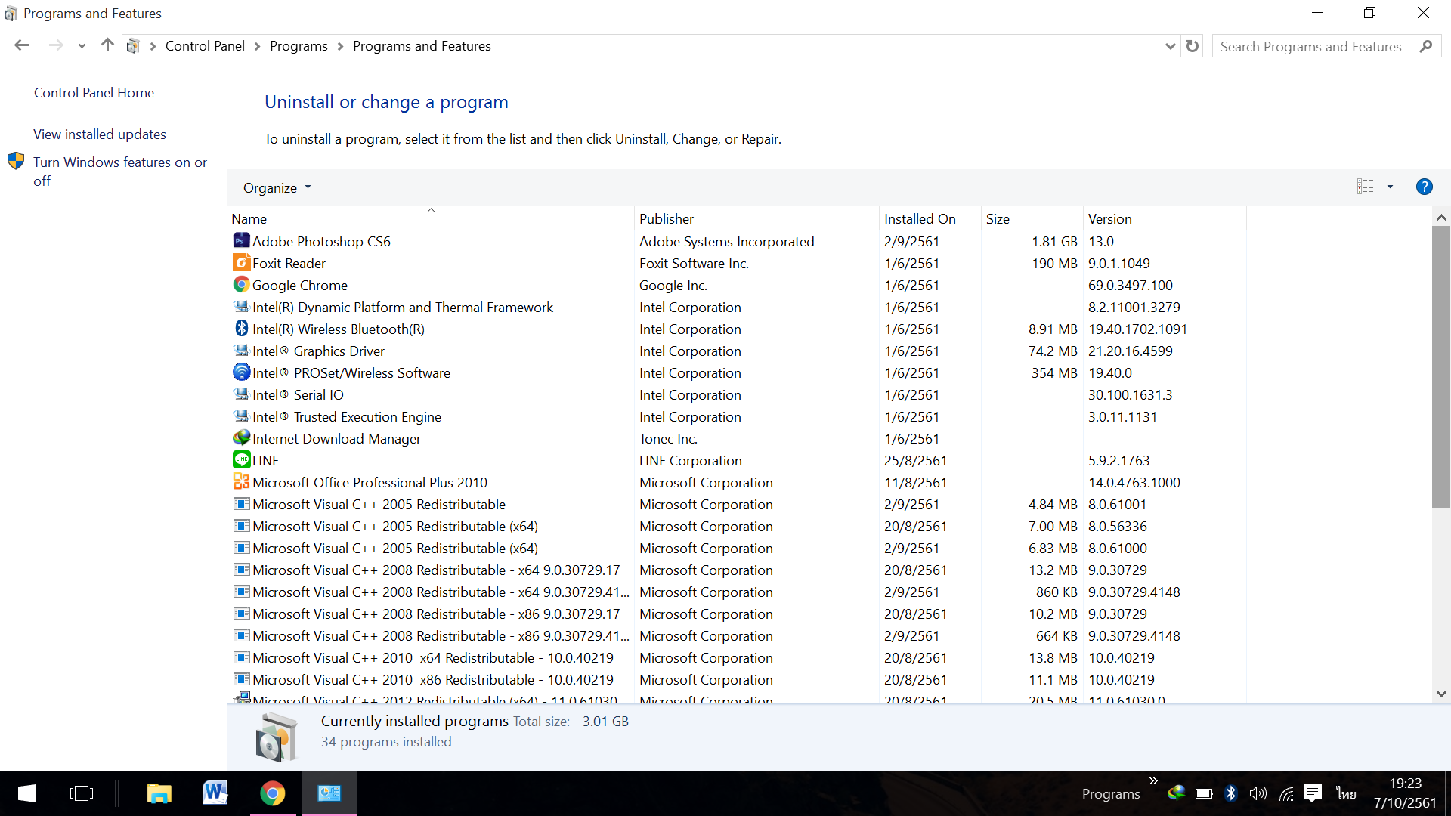Open recent locations dropdown next to Forward
Screen dimensions: 1451x816
point(82,46)
